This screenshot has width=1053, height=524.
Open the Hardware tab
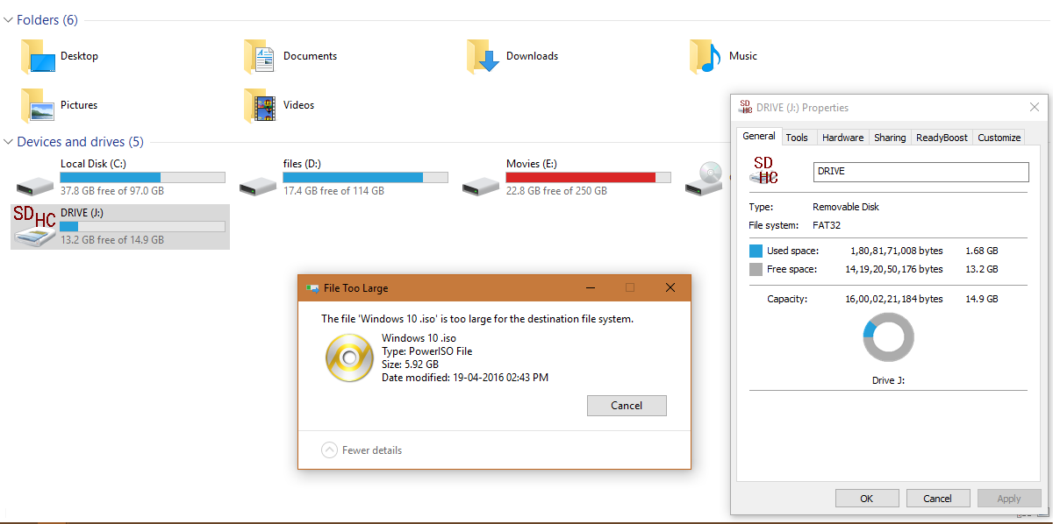tap(842, 138)
